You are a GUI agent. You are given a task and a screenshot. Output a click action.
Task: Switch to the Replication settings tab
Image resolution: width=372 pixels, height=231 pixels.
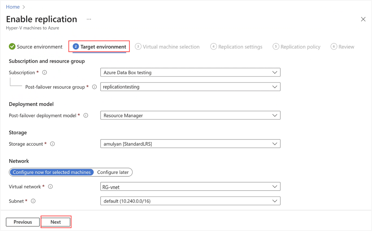[236, 47]
